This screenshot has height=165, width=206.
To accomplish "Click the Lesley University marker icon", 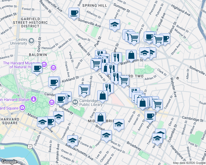I will point(31,41).
